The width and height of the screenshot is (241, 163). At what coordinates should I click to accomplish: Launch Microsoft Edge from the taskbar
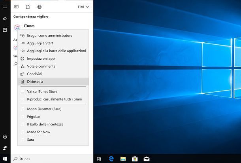tap(111, 159)
